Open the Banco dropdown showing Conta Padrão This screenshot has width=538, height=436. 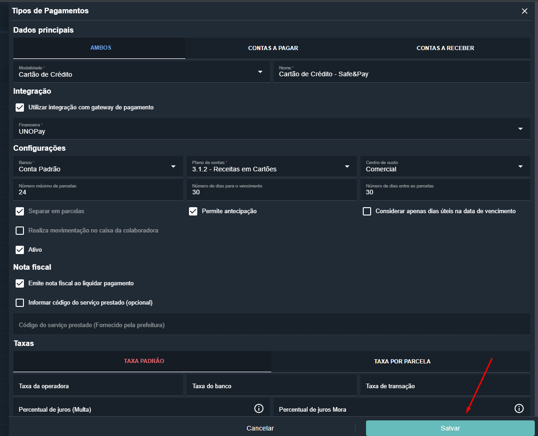point(98,167)
